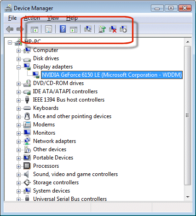
Task: Minimize the Device Manager window
Action: tap(157, 8)
